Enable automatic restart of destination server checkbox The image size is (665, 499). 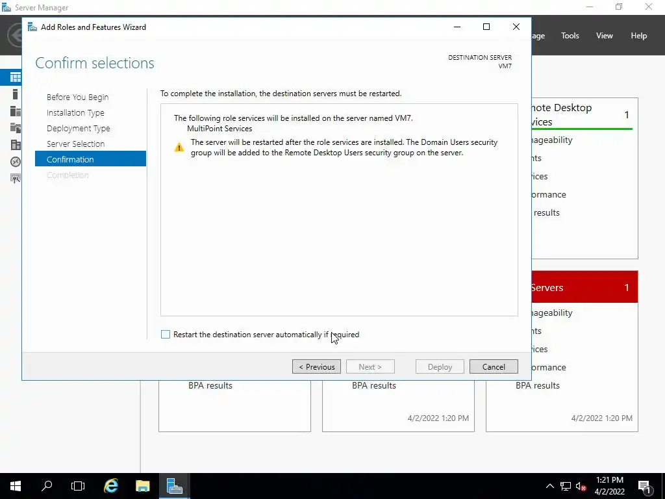[166, 335]
